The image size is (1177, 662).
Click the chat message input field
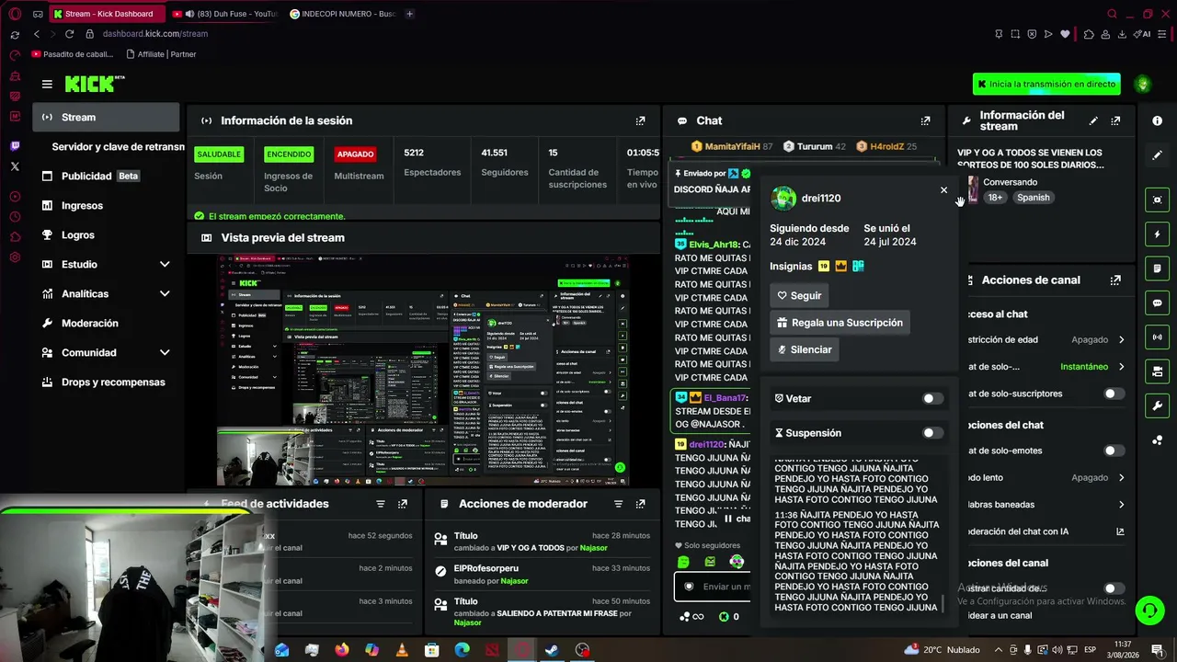point(714,587)
